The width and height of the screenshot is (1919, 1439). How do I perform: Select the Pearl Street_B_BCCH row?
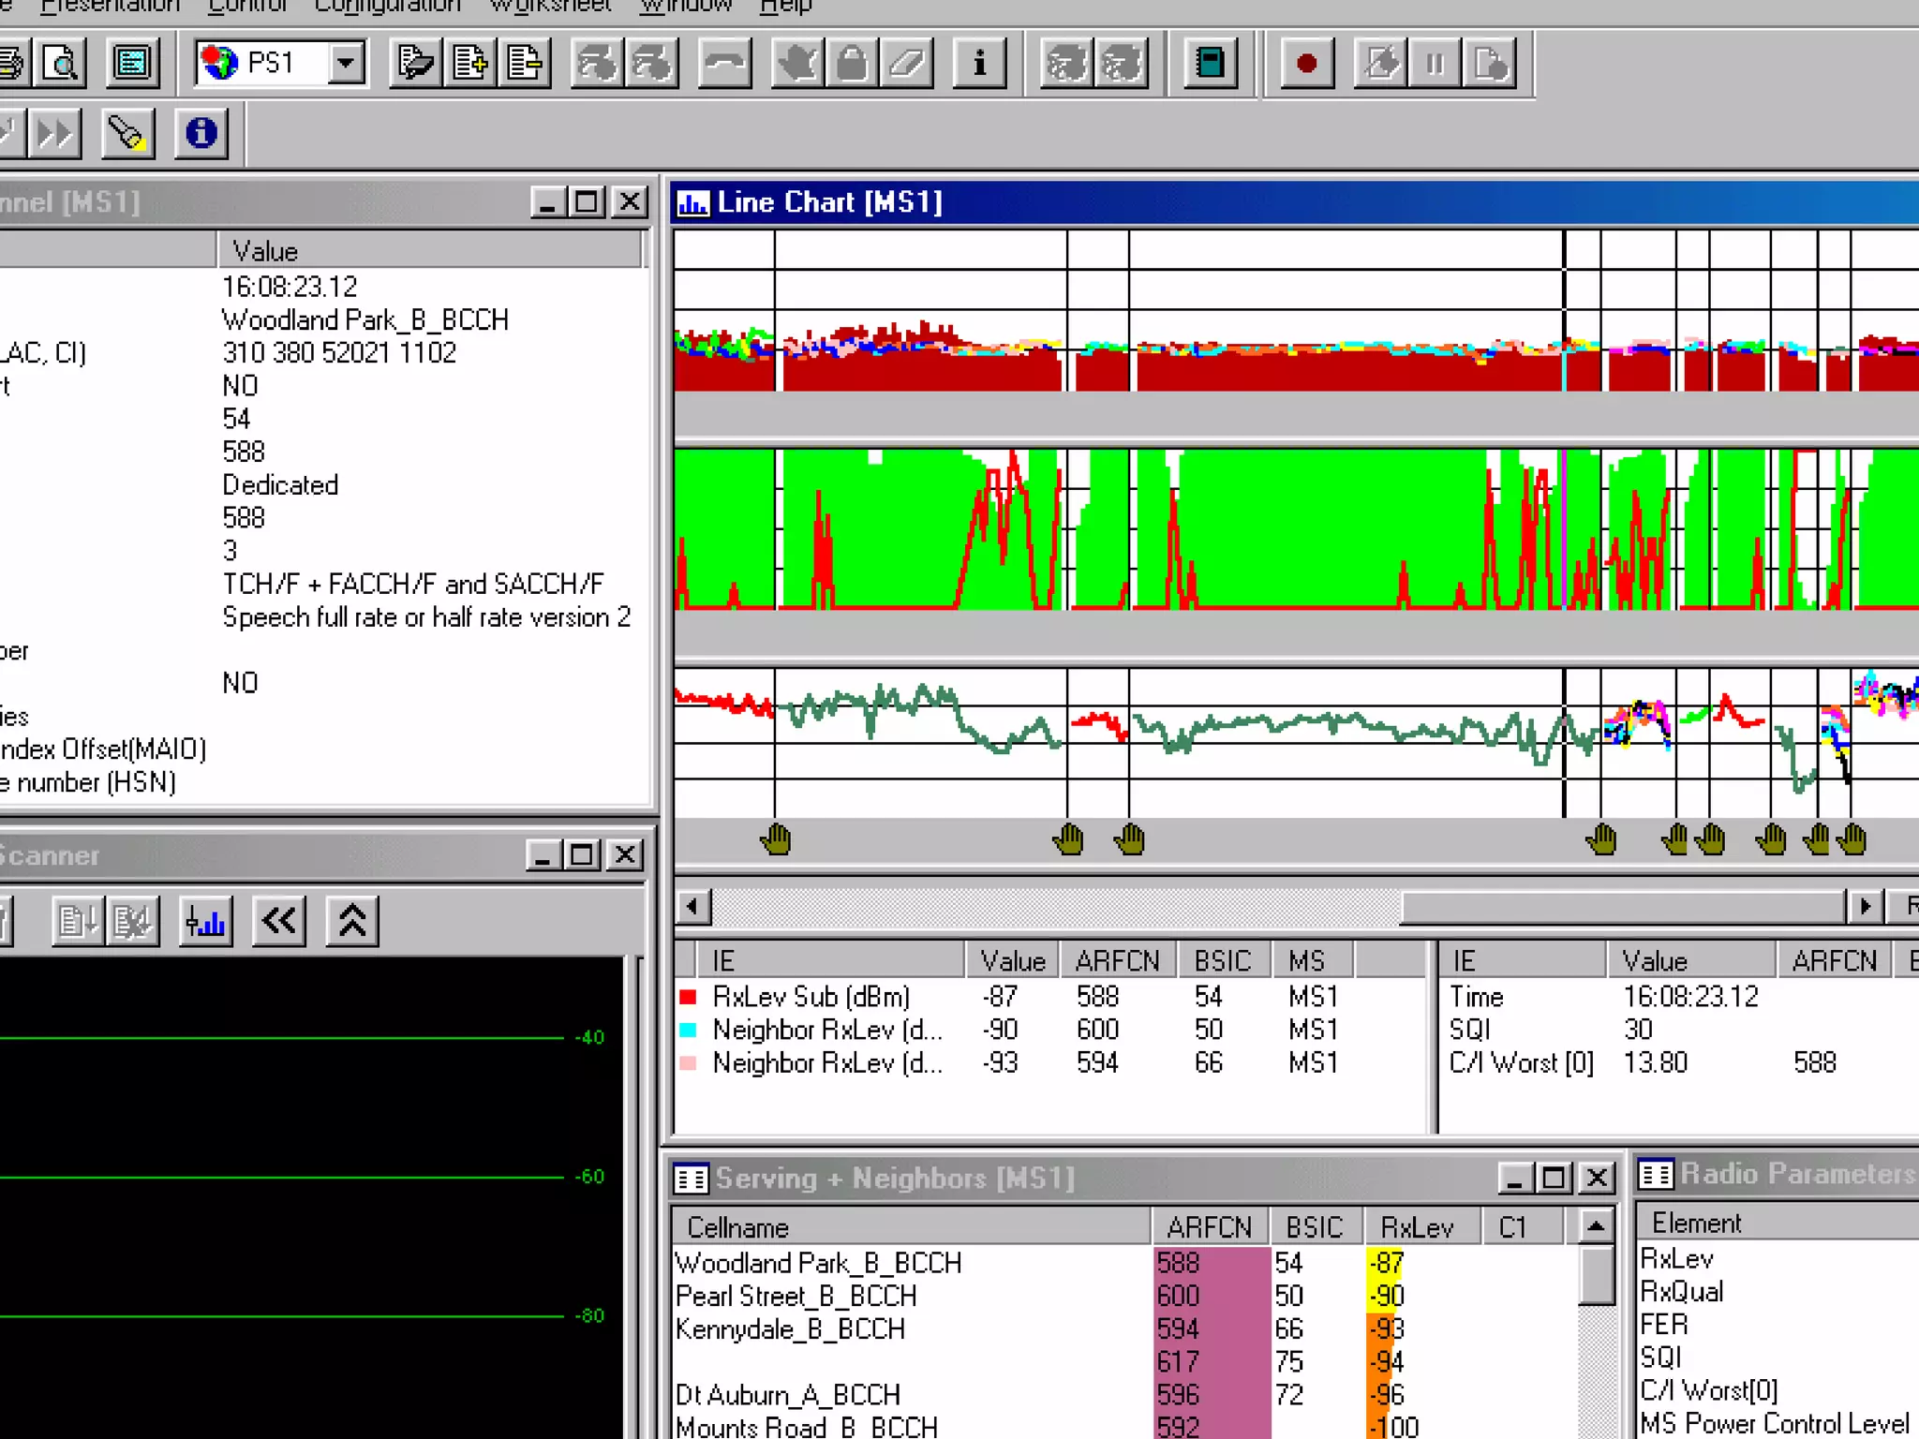pyautogui.click(x=796, y=1297)
